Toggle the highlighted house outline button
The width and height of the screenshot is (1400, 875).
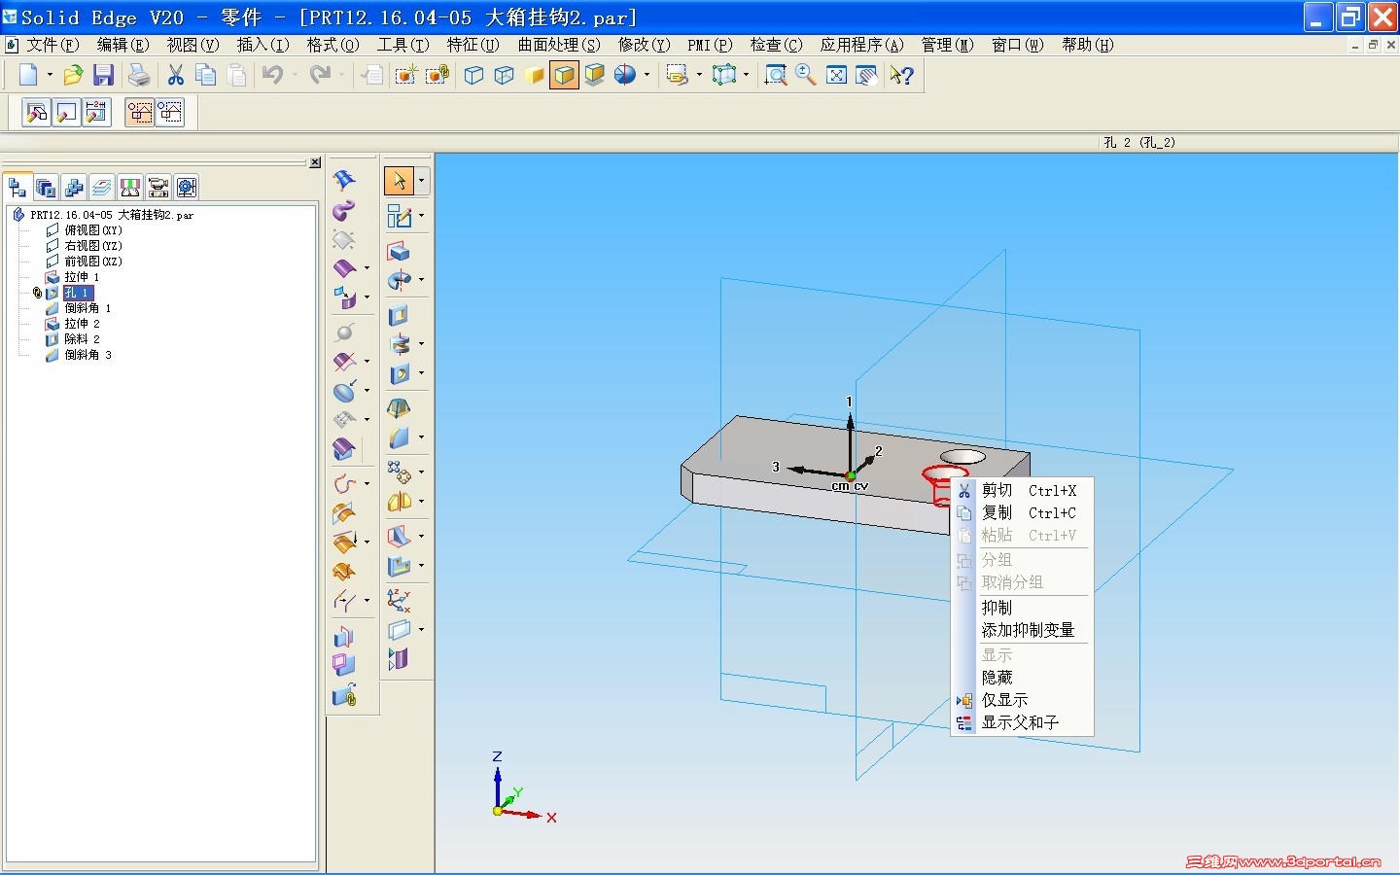pyautogui.click(x=139, y=112)
